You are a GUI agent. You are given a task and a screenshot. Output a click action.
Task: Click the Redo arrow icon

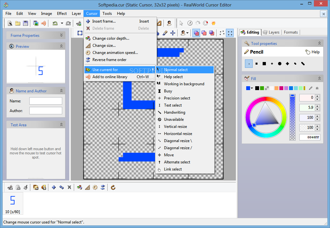[x=68, y=23]
